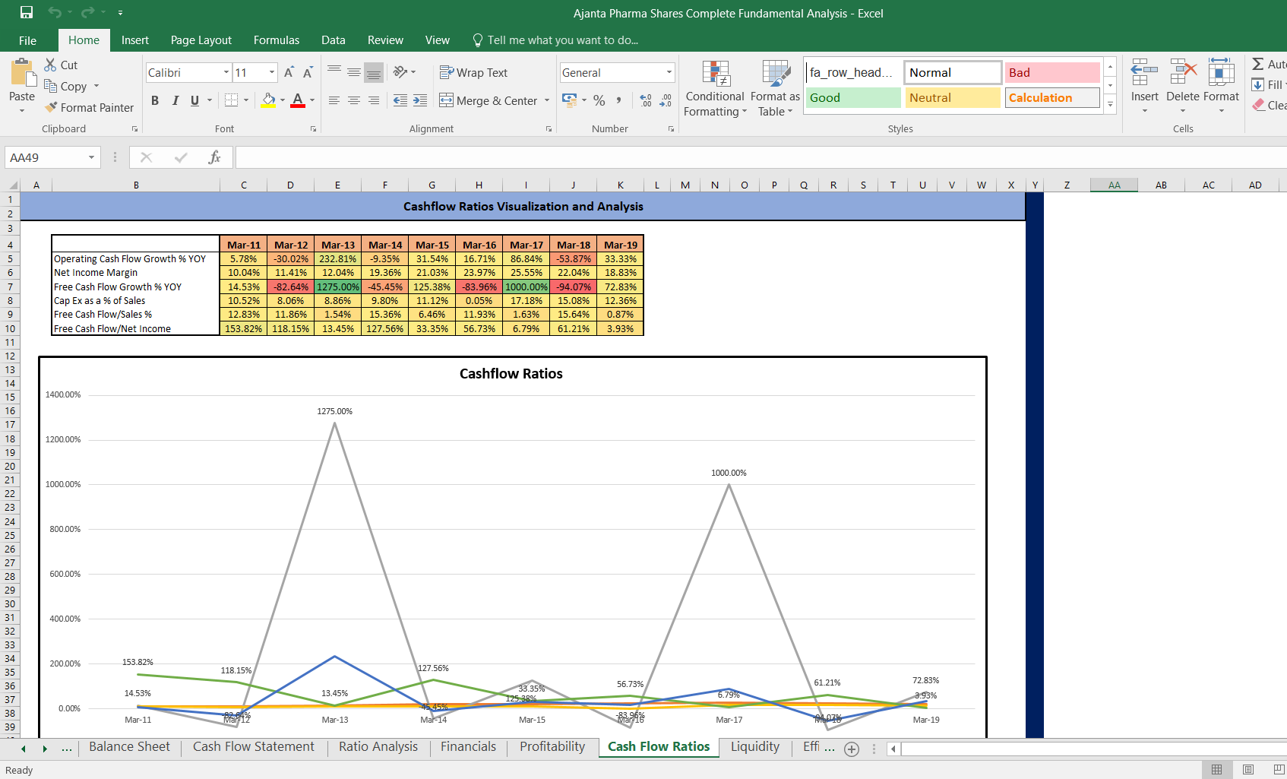Click Merge & Center button
This screenshot has height=779, width=1287.
pyautogui.click(x=489, y=100)
